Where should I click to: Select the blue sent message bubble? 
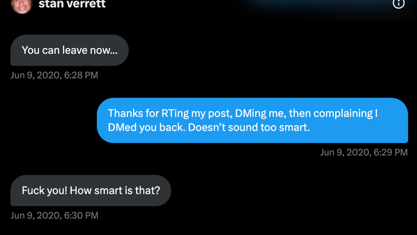click(x=252, y=120)
